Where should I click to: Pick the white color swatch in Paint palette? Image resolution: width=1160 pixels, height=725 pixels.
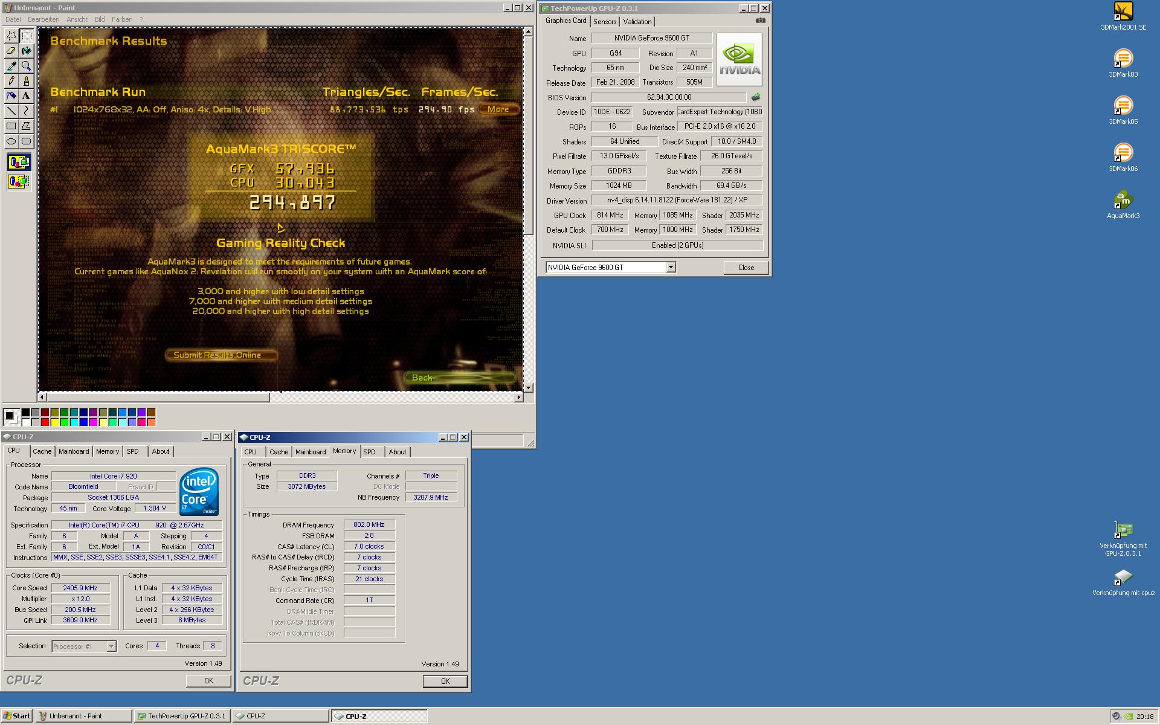(x=25, y=422)
